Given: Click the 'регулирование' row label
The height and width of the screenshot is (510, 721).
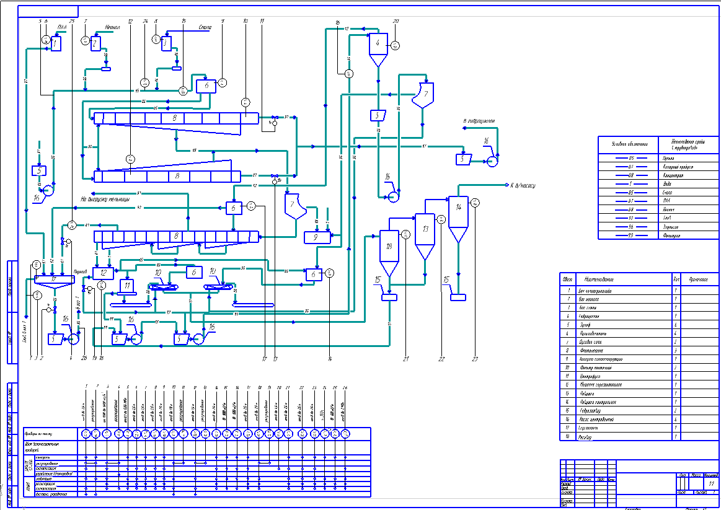Looking at the screenshot, I should click(46, 464).
